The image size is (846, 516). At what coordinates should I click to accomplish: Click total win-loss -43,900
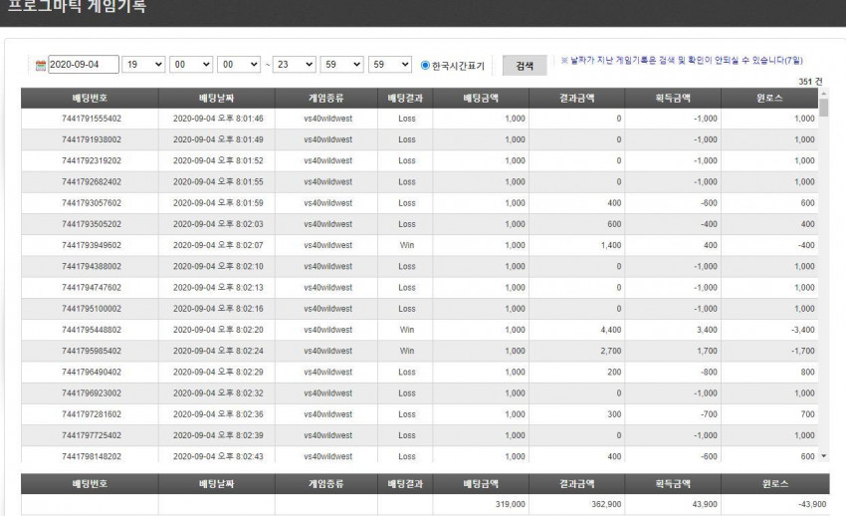[812, 504]
